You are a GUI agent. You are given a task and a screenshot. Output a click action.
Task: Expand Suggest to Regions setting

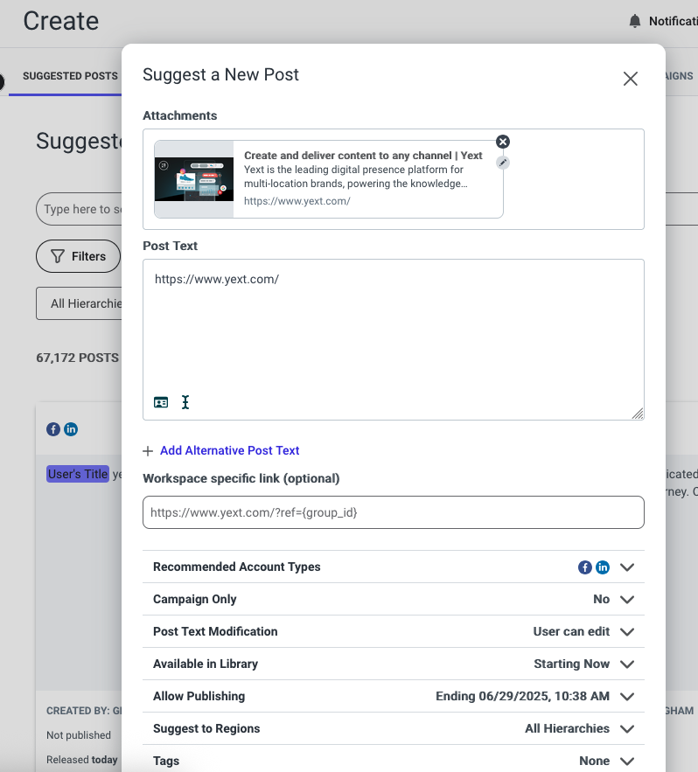click(x=393, y=728)
